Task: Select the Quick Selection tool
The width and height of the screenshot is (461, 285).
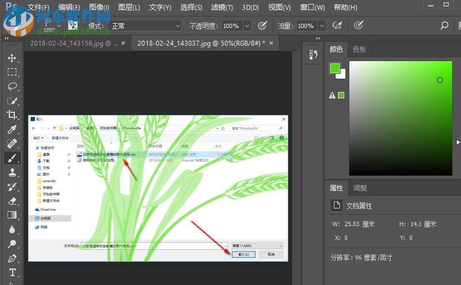Action: tap(12, 101)
